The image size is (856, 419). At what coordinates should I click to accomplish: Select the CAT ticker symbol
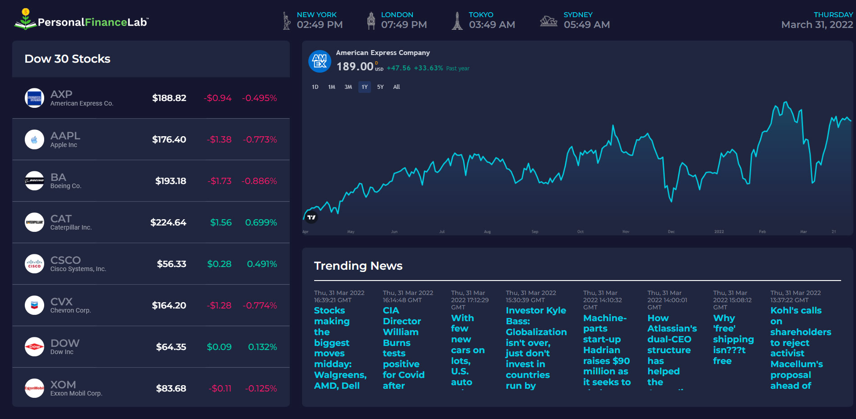point(61,219)
